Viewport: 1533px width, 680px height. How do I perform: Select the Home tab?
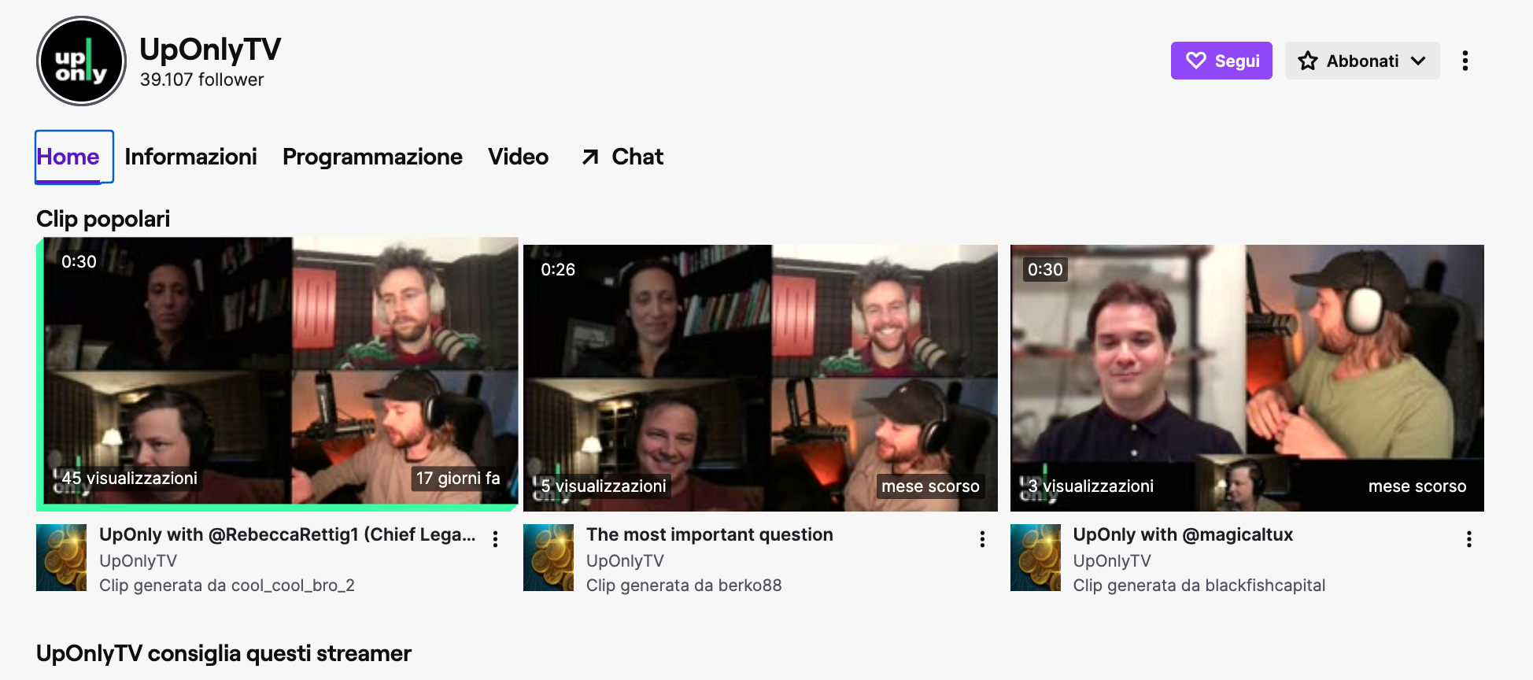point(68,157)
